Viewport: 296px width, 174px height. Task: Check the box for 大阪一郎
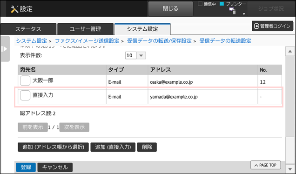point(25,80)
